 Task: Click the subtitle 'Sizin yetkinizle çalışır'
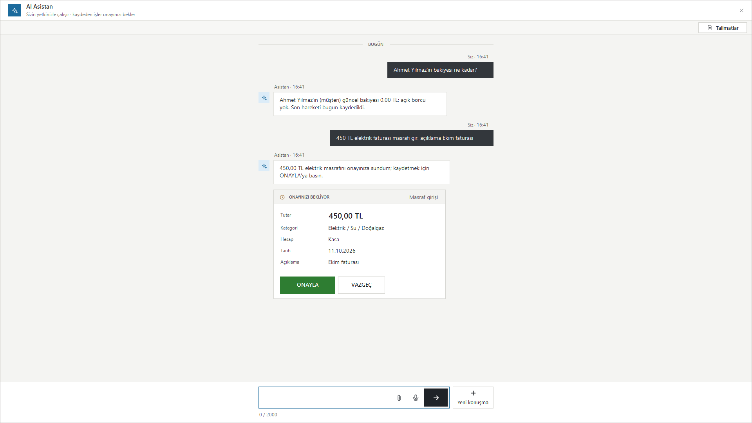47,14
